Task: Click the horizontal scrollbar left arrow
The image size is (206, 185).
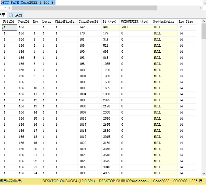Action: 10,8
